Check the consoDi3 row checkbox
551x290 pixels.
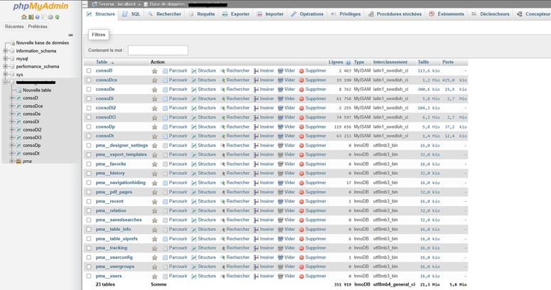[89, 117]
